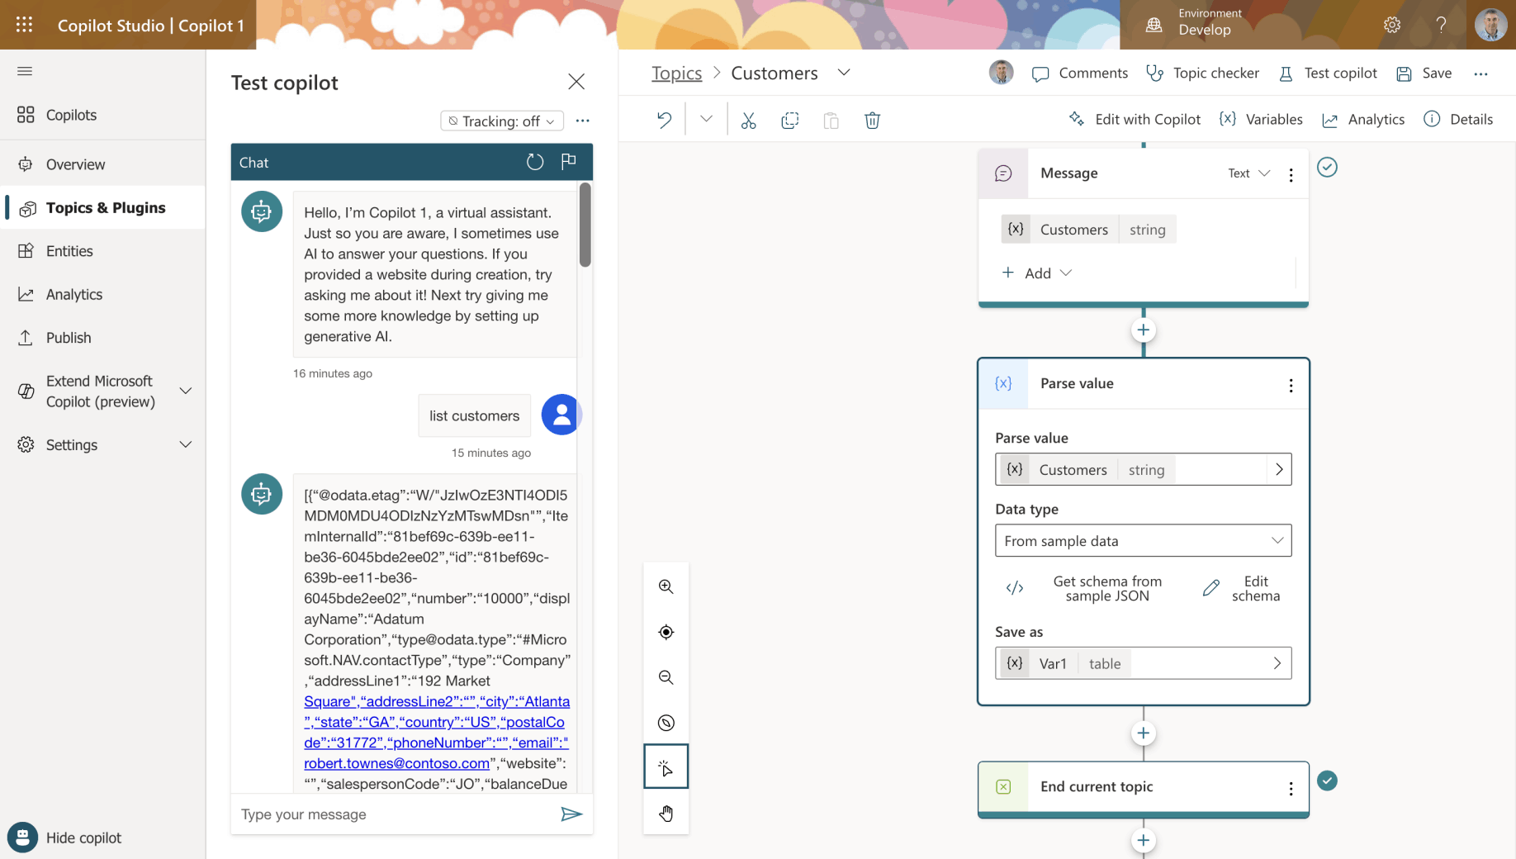Click robert.townes@contoso.com link in chat

pos(396,763)
